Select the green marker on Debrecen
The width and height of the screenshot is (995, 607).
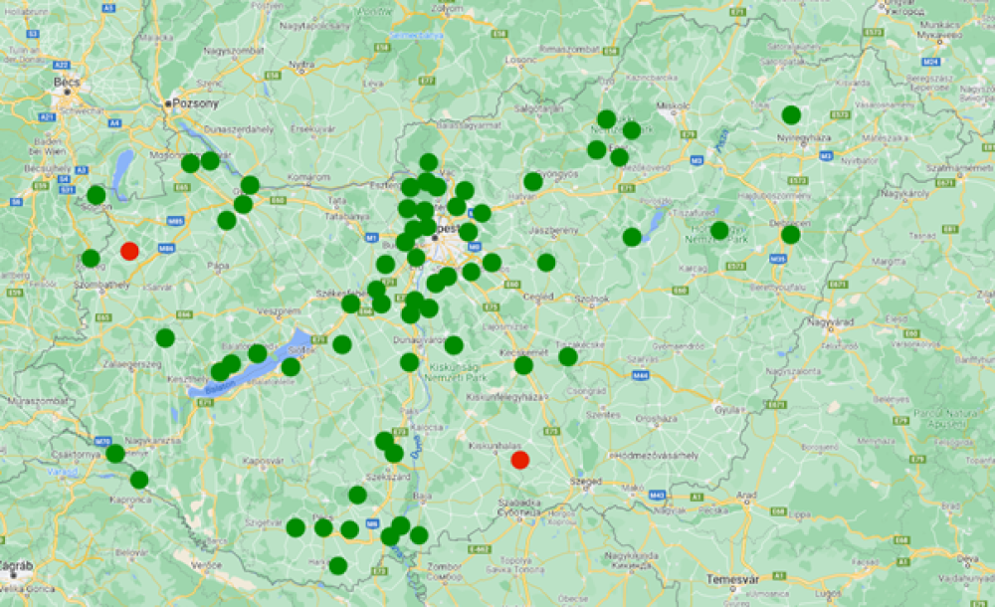[791, 234]
